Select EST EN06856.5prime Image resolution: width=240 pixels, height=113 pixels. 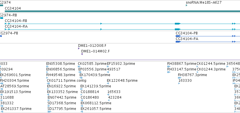tap(61, 69)
